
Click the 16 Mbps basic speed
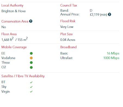point(113,53)
